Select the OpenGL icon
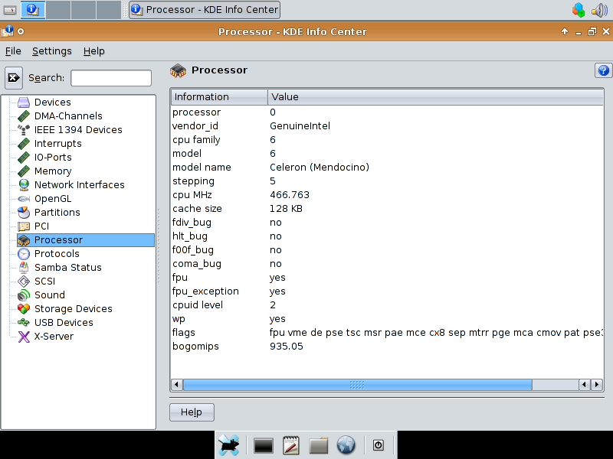This screenshot has height=459, width=613. pos(24,199)
